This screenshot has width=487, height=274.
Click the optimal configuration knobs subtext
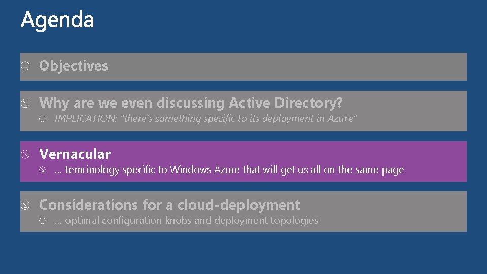pyautogui.click(x=187, y=221)
